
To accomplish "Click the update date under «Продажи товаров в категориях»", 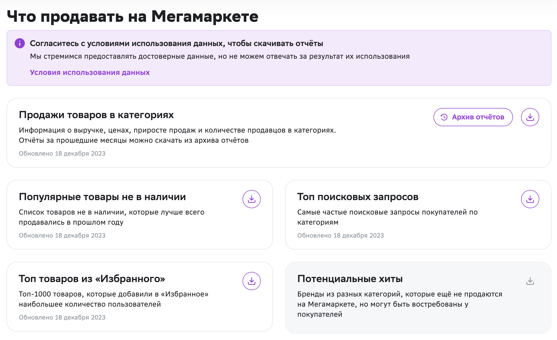I will pyautogui.click(x=62, y=154).
